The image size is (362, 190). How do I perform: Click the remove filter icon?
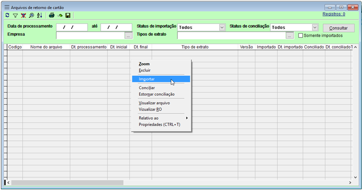click(x=23, y=15)
